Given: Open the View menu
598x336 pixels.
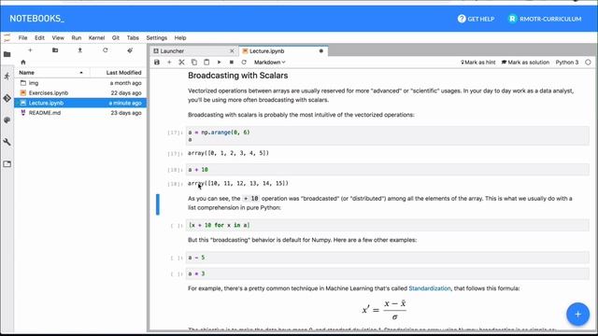Looking at the screenshot, I should point(58,37).
